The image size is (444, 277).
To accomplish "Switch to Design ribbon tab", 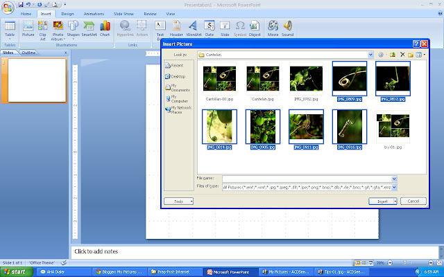I will pos(67,14).
